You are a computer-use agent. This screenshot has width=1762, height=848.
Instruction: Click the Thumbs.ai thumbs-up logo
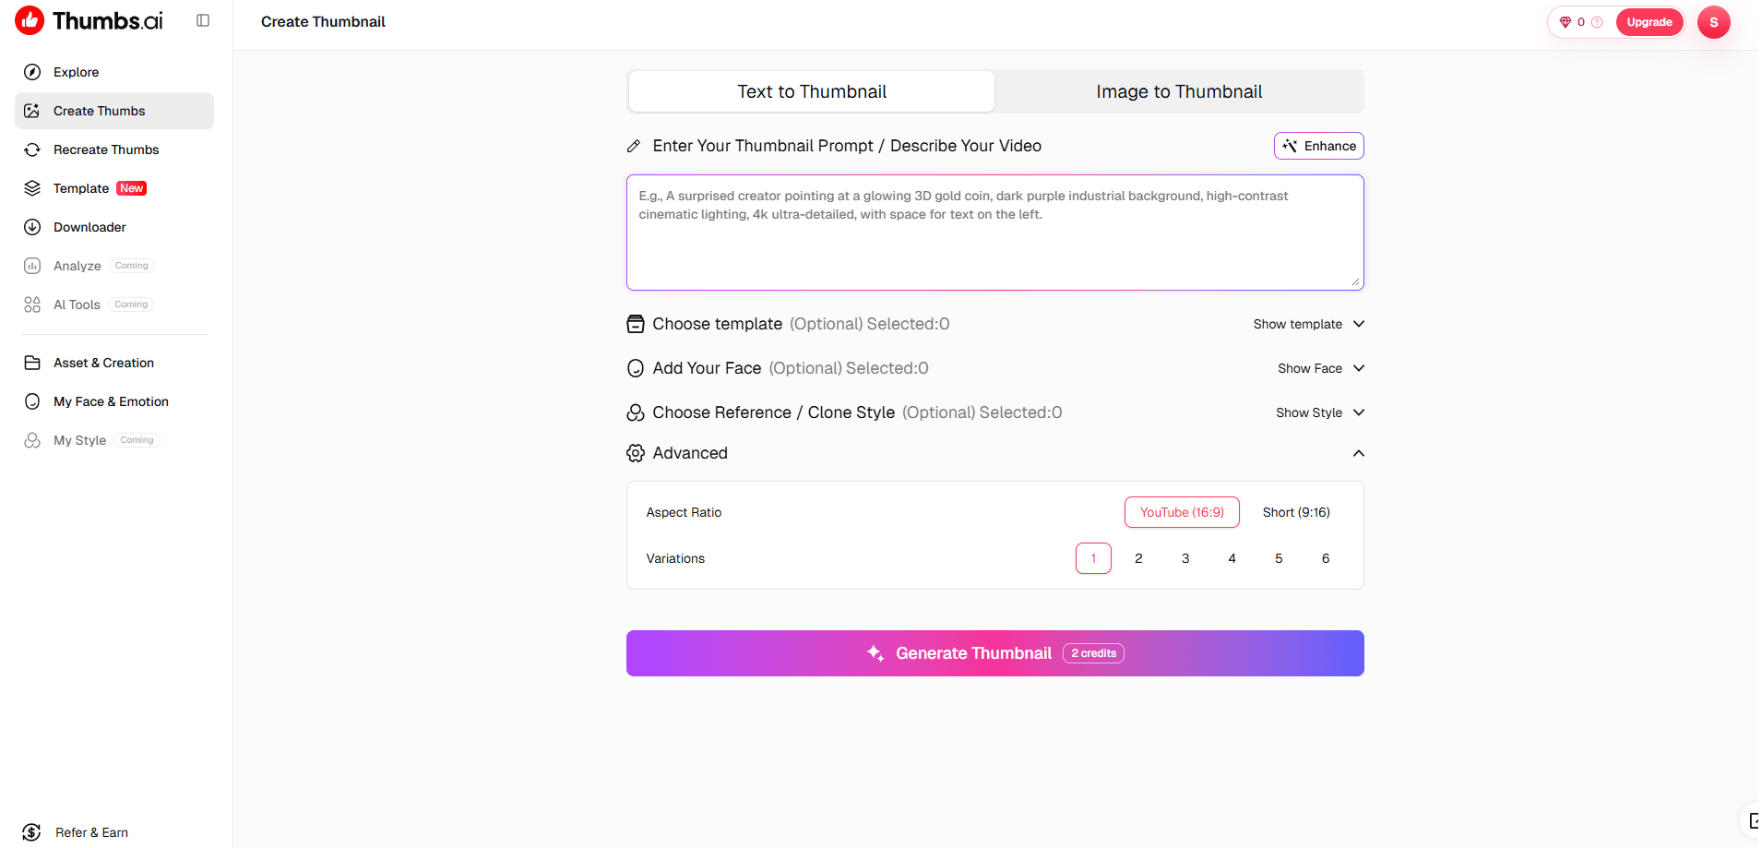(x=30, y=20)
